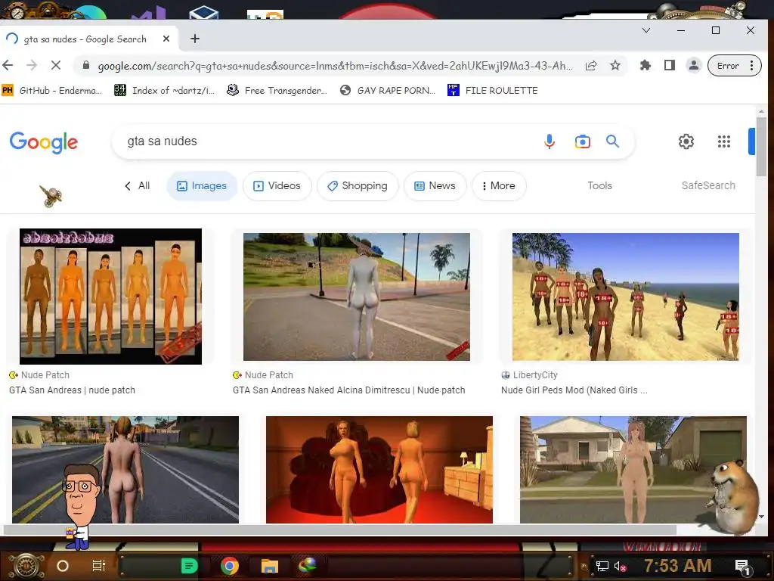The image size is (774, 581).
Task: Open the notification center icon
Action: pos(742,567)
